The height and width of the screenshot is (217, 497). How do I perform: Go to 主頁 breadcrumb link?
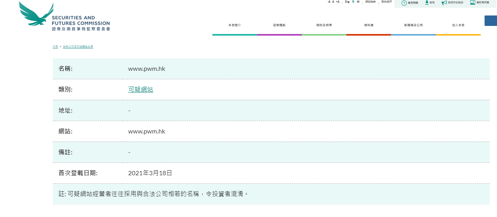click(55, 47)
